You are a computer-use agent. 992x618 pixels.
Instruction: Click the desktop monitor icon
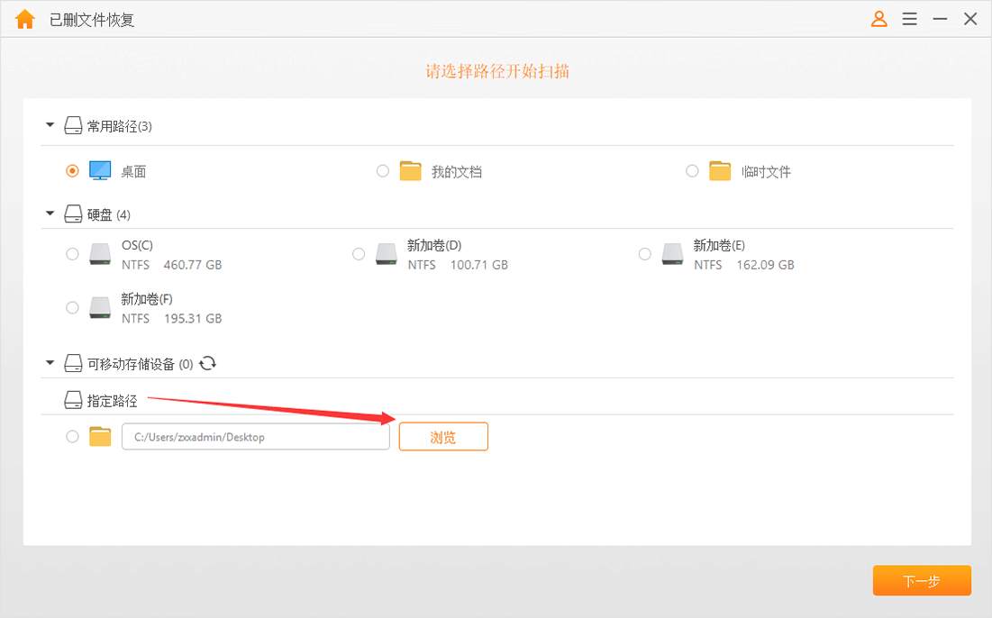tap(100, 171)
